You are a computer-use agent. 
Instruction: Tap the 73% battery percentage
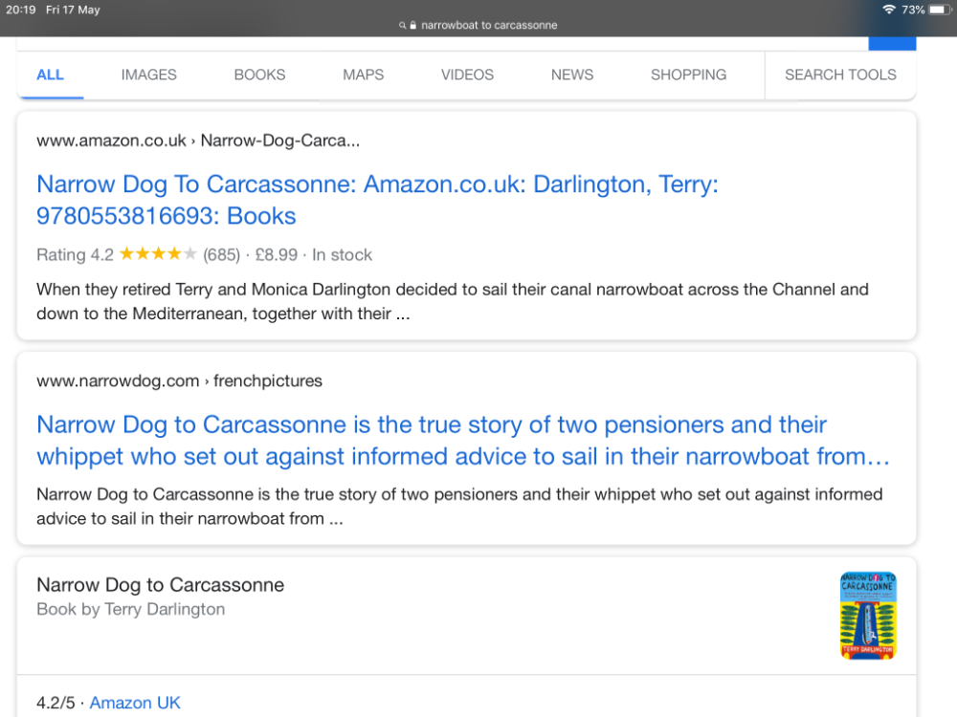pyautogui.click(x=913, y=10)
